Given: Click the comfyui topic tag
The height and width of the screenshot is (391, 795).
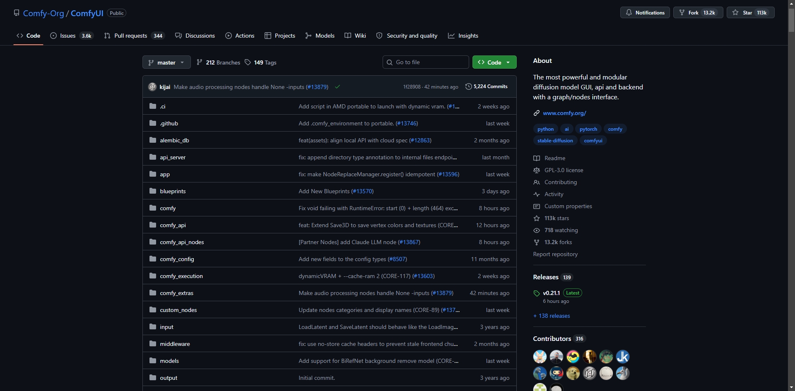Looking at the screenshot, I should click(x=593, y=141).
